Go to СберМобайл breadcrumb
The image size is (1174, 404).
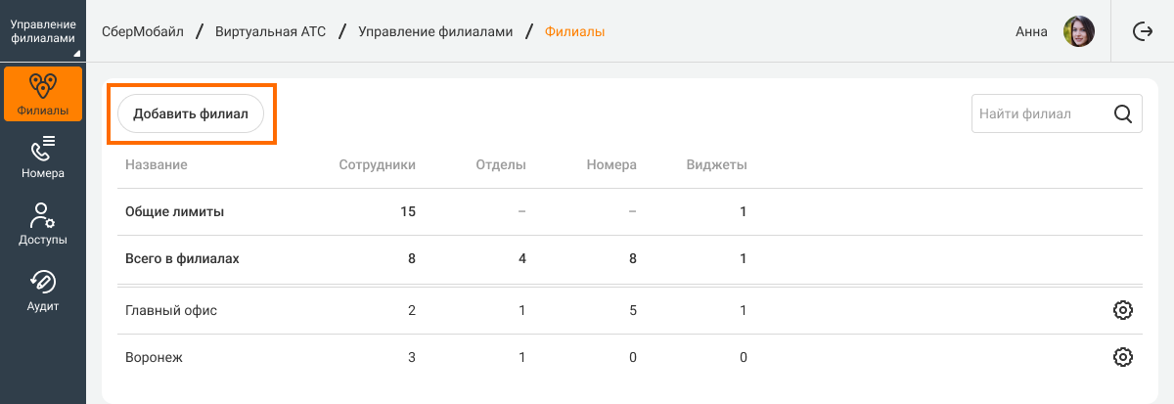click(x=143, y=31)
